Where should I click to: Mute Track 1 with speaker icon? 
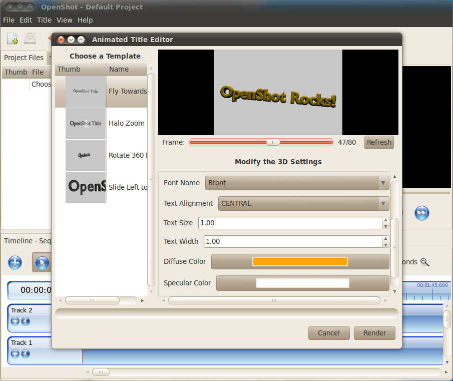26,354
